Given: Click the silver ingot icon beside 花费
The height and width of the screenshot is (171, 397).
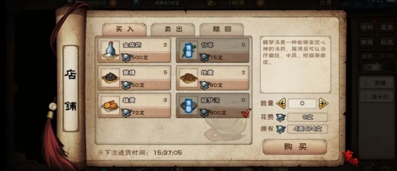Looking at the screenshot, I should (x=280, y=117).
